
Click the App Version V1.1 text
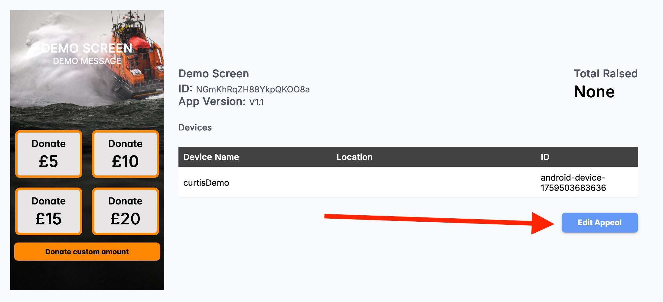(x=256, y=102)
